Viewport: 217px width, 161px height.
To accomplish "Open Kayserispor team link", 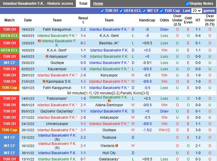I will 57,69.
